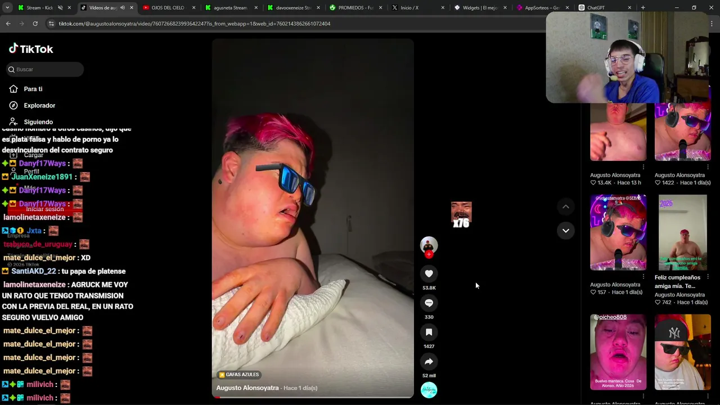Image resolution: width=720 pixels, height=405 pixels.
Task: Switch to the davooxeneize Stream tab
Action: pos(293,8)
